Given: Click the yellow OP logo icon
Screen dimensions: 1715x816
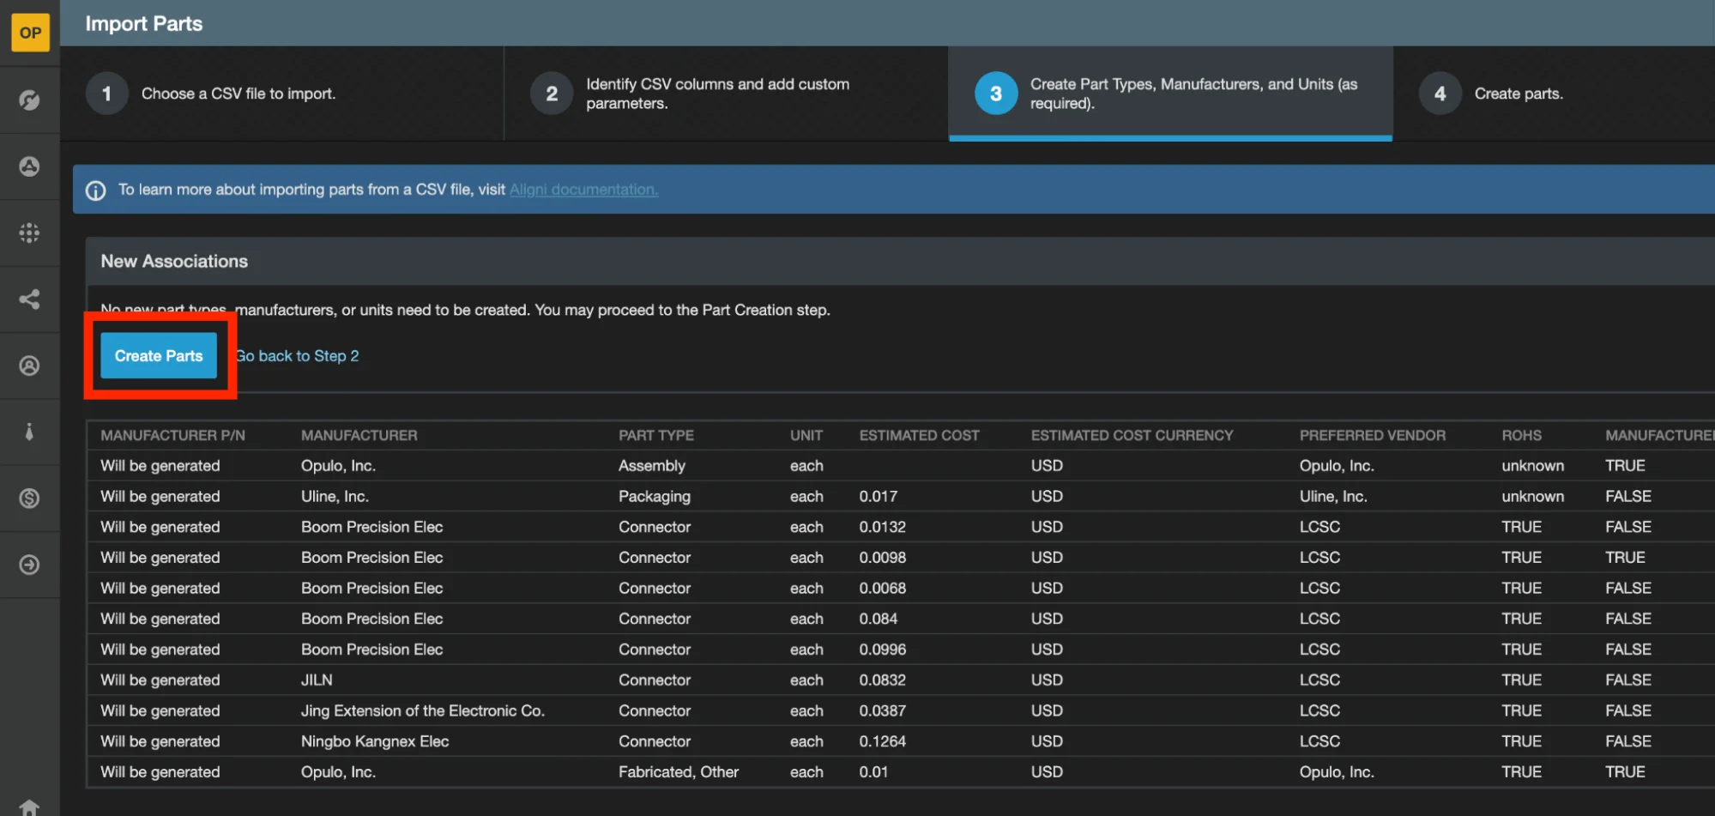Looking at the screenshot, I should point(30,33).
